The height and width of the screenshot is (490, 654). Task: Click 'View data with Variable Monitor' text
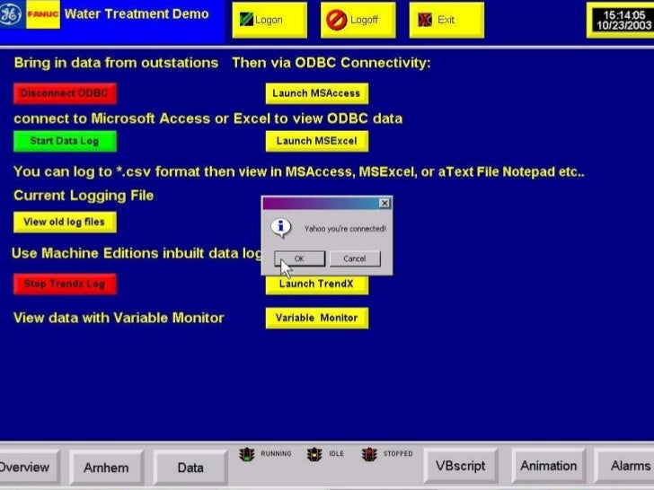(119, 318)
